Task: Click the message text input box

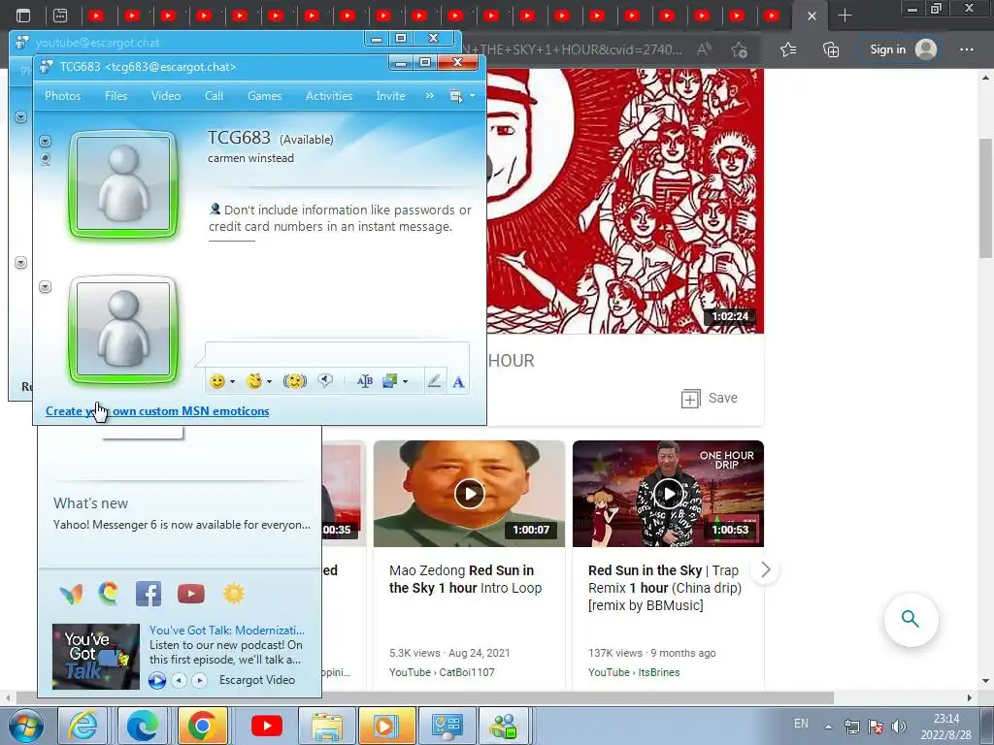Action: click(337, 355)
